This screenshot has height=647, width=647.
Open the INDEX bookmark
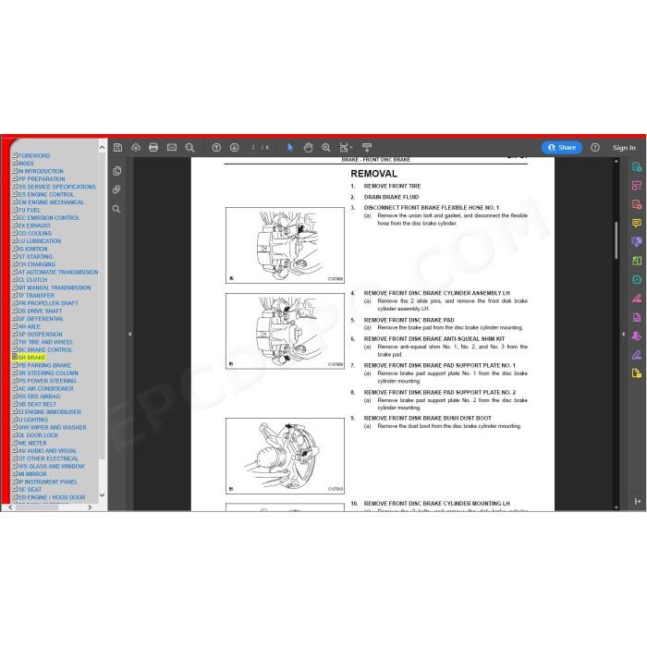click(26, 164)
